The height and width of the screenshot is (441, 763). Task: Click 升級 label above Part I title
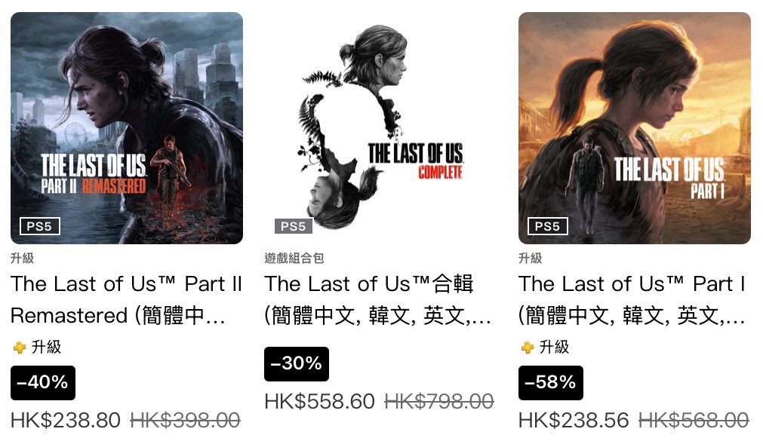[531, 258]
